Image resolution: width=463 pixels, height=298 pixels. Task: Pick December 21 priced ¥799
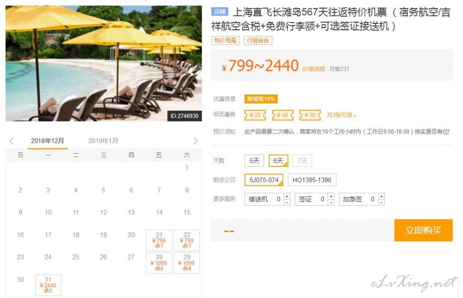(x=159, y=240)
